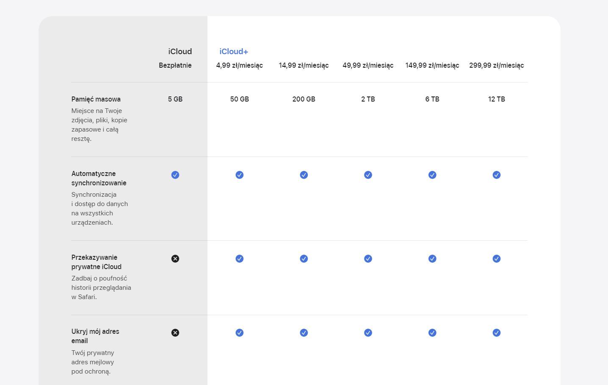Image resolution: width=608 pixels, height=385 pixels.
Task: Click the 6 TB storage value
Action: (432, 99)
